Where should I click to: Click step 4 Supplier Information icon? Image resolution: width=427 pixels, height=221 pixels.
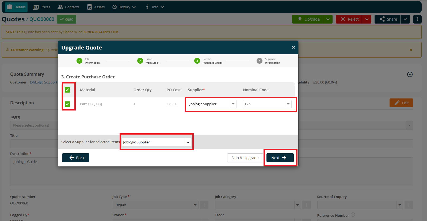point(260,61)
